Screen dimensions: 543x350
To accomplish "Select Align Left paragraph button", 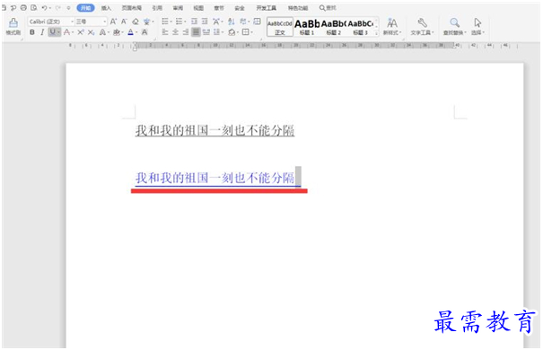I will [x=165, y=32].
